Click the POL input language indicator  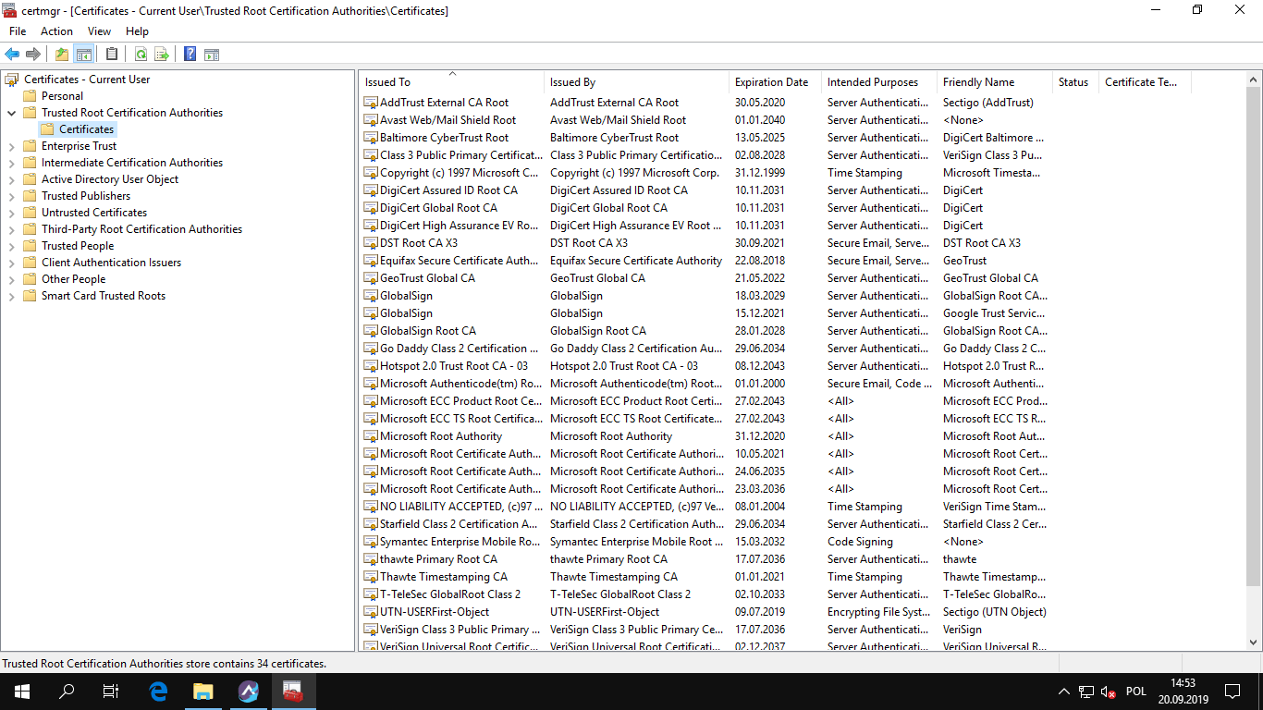click(1136, 691)
